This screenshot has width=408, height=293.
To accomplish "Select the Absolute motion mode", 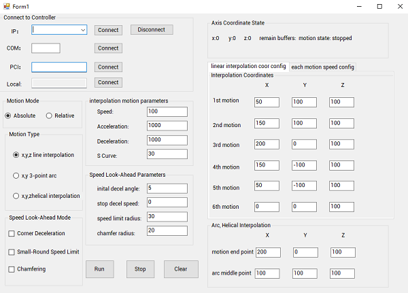I will 9,116.
